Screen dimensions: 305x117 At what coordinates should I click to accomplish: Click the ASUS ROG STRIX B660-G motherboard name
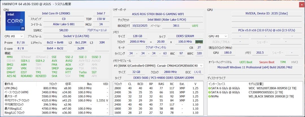158,14
